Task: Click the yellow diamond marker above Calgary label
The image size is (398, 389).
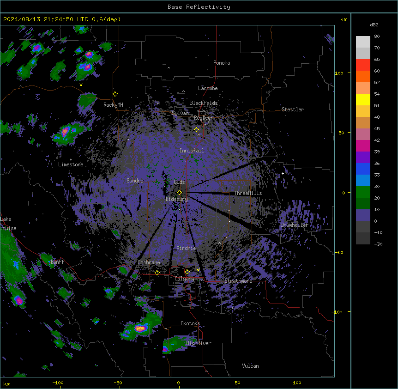Action: (187, 272)
